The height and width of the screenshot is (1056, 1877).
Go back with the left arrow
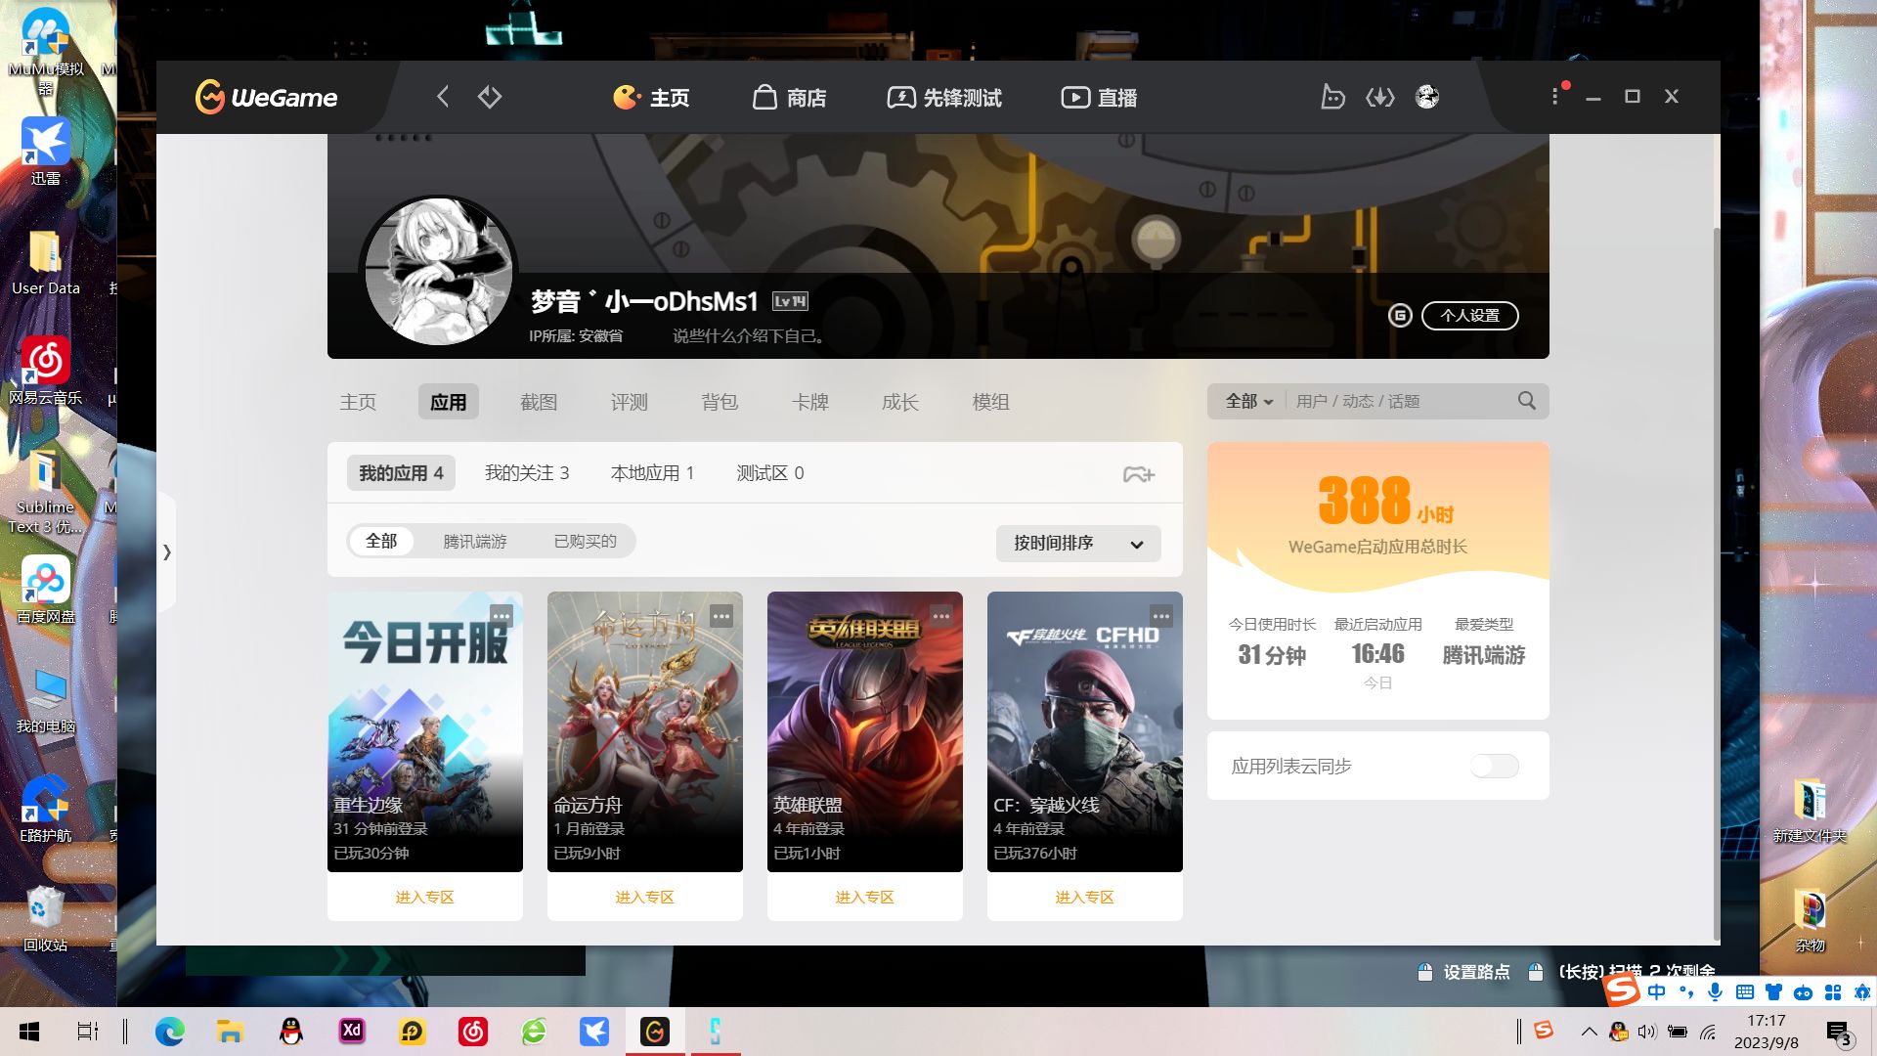tap(443, 97)
